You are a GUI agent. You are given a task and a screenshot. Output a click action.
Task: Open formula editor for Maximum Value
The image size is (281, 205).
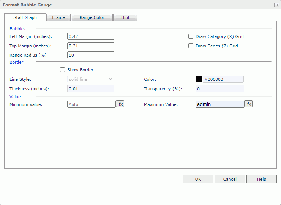point(248,104)
